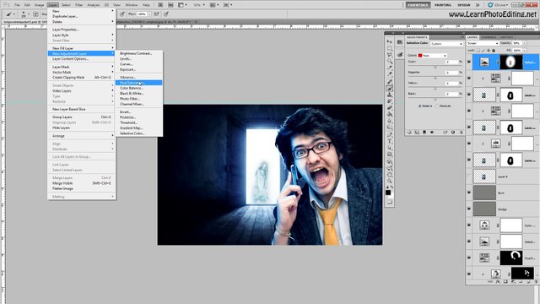Open the Colors dropdown showing Reds
The image size is (540, 304).
433,56
